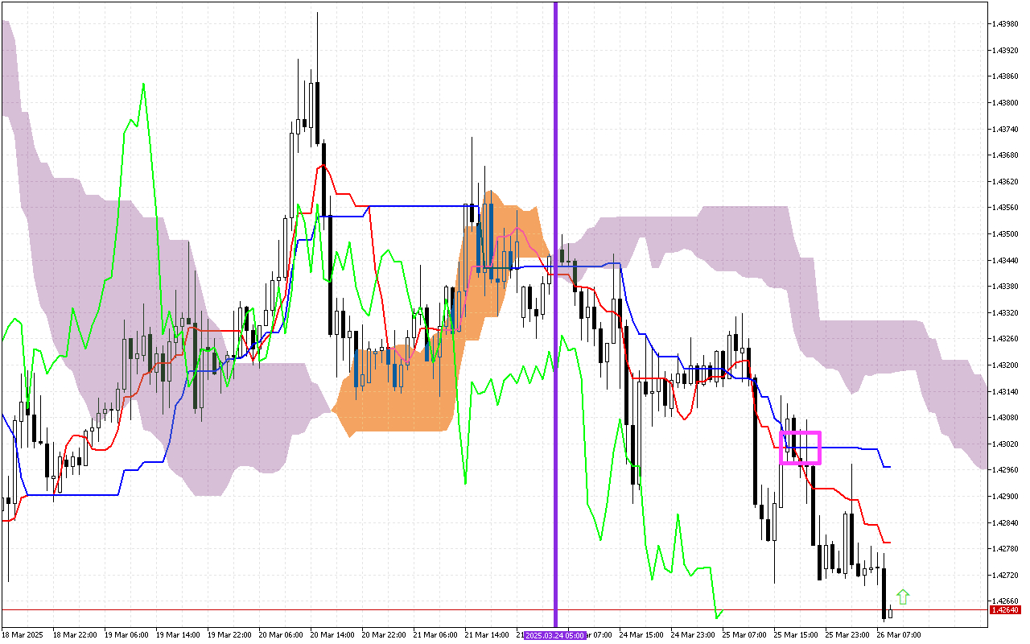Click the 1.43320 price axis label
The height and width of the screenshot is (644, 1030).
(x=1007, y=313)
